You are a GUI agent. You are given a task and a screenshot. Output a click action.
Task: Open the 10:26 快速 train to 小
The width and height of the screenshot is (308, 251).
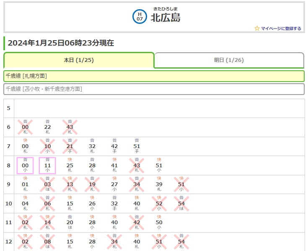(92, 203)
